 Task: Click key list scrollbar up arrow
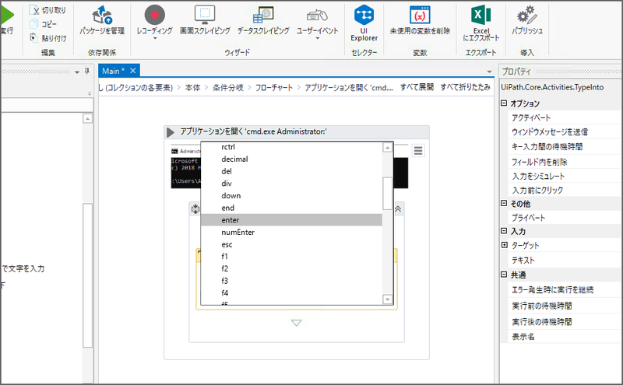pyautogui.click(x=387, y=148)
